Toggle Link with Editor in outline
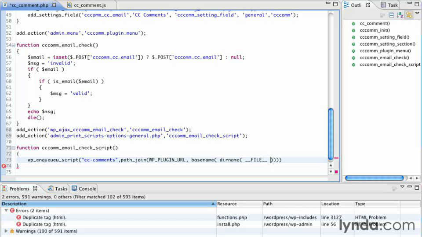Viewport: 422px width, 237px height. click(x=409, y=15)
